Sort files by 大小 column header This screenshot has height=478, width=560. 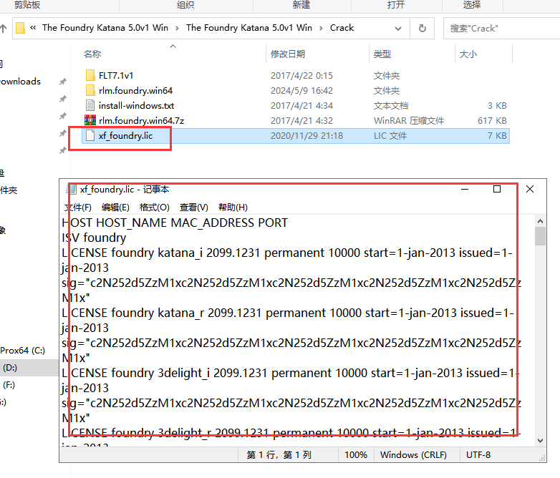[x=468, y=54]
